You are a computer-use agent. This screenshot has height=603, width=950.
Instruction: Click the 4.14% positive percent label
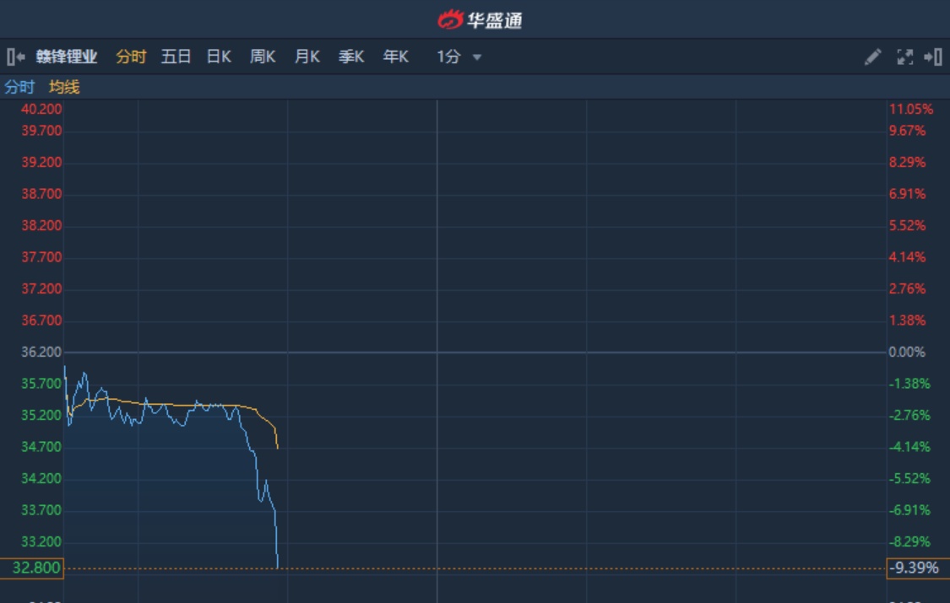pyautogui.click(x=907, y=257)
